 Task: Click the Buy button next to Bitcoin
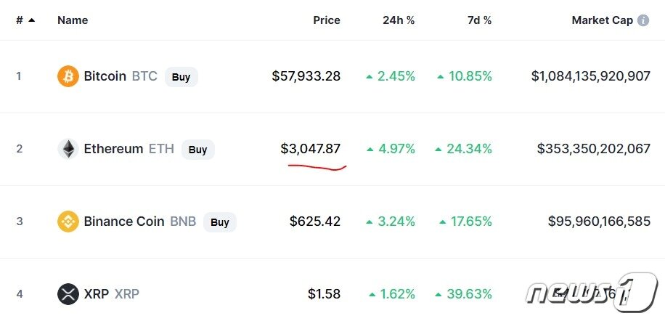point(181,76)
